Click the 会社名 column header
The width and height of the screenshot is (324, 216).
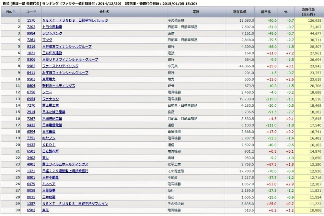pos(104,12)
